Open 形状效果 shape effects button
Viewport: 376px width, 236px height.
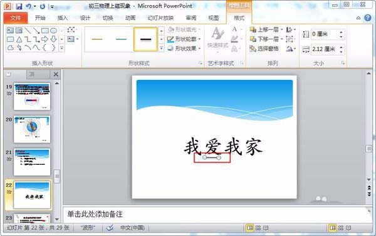pos(184,48)
